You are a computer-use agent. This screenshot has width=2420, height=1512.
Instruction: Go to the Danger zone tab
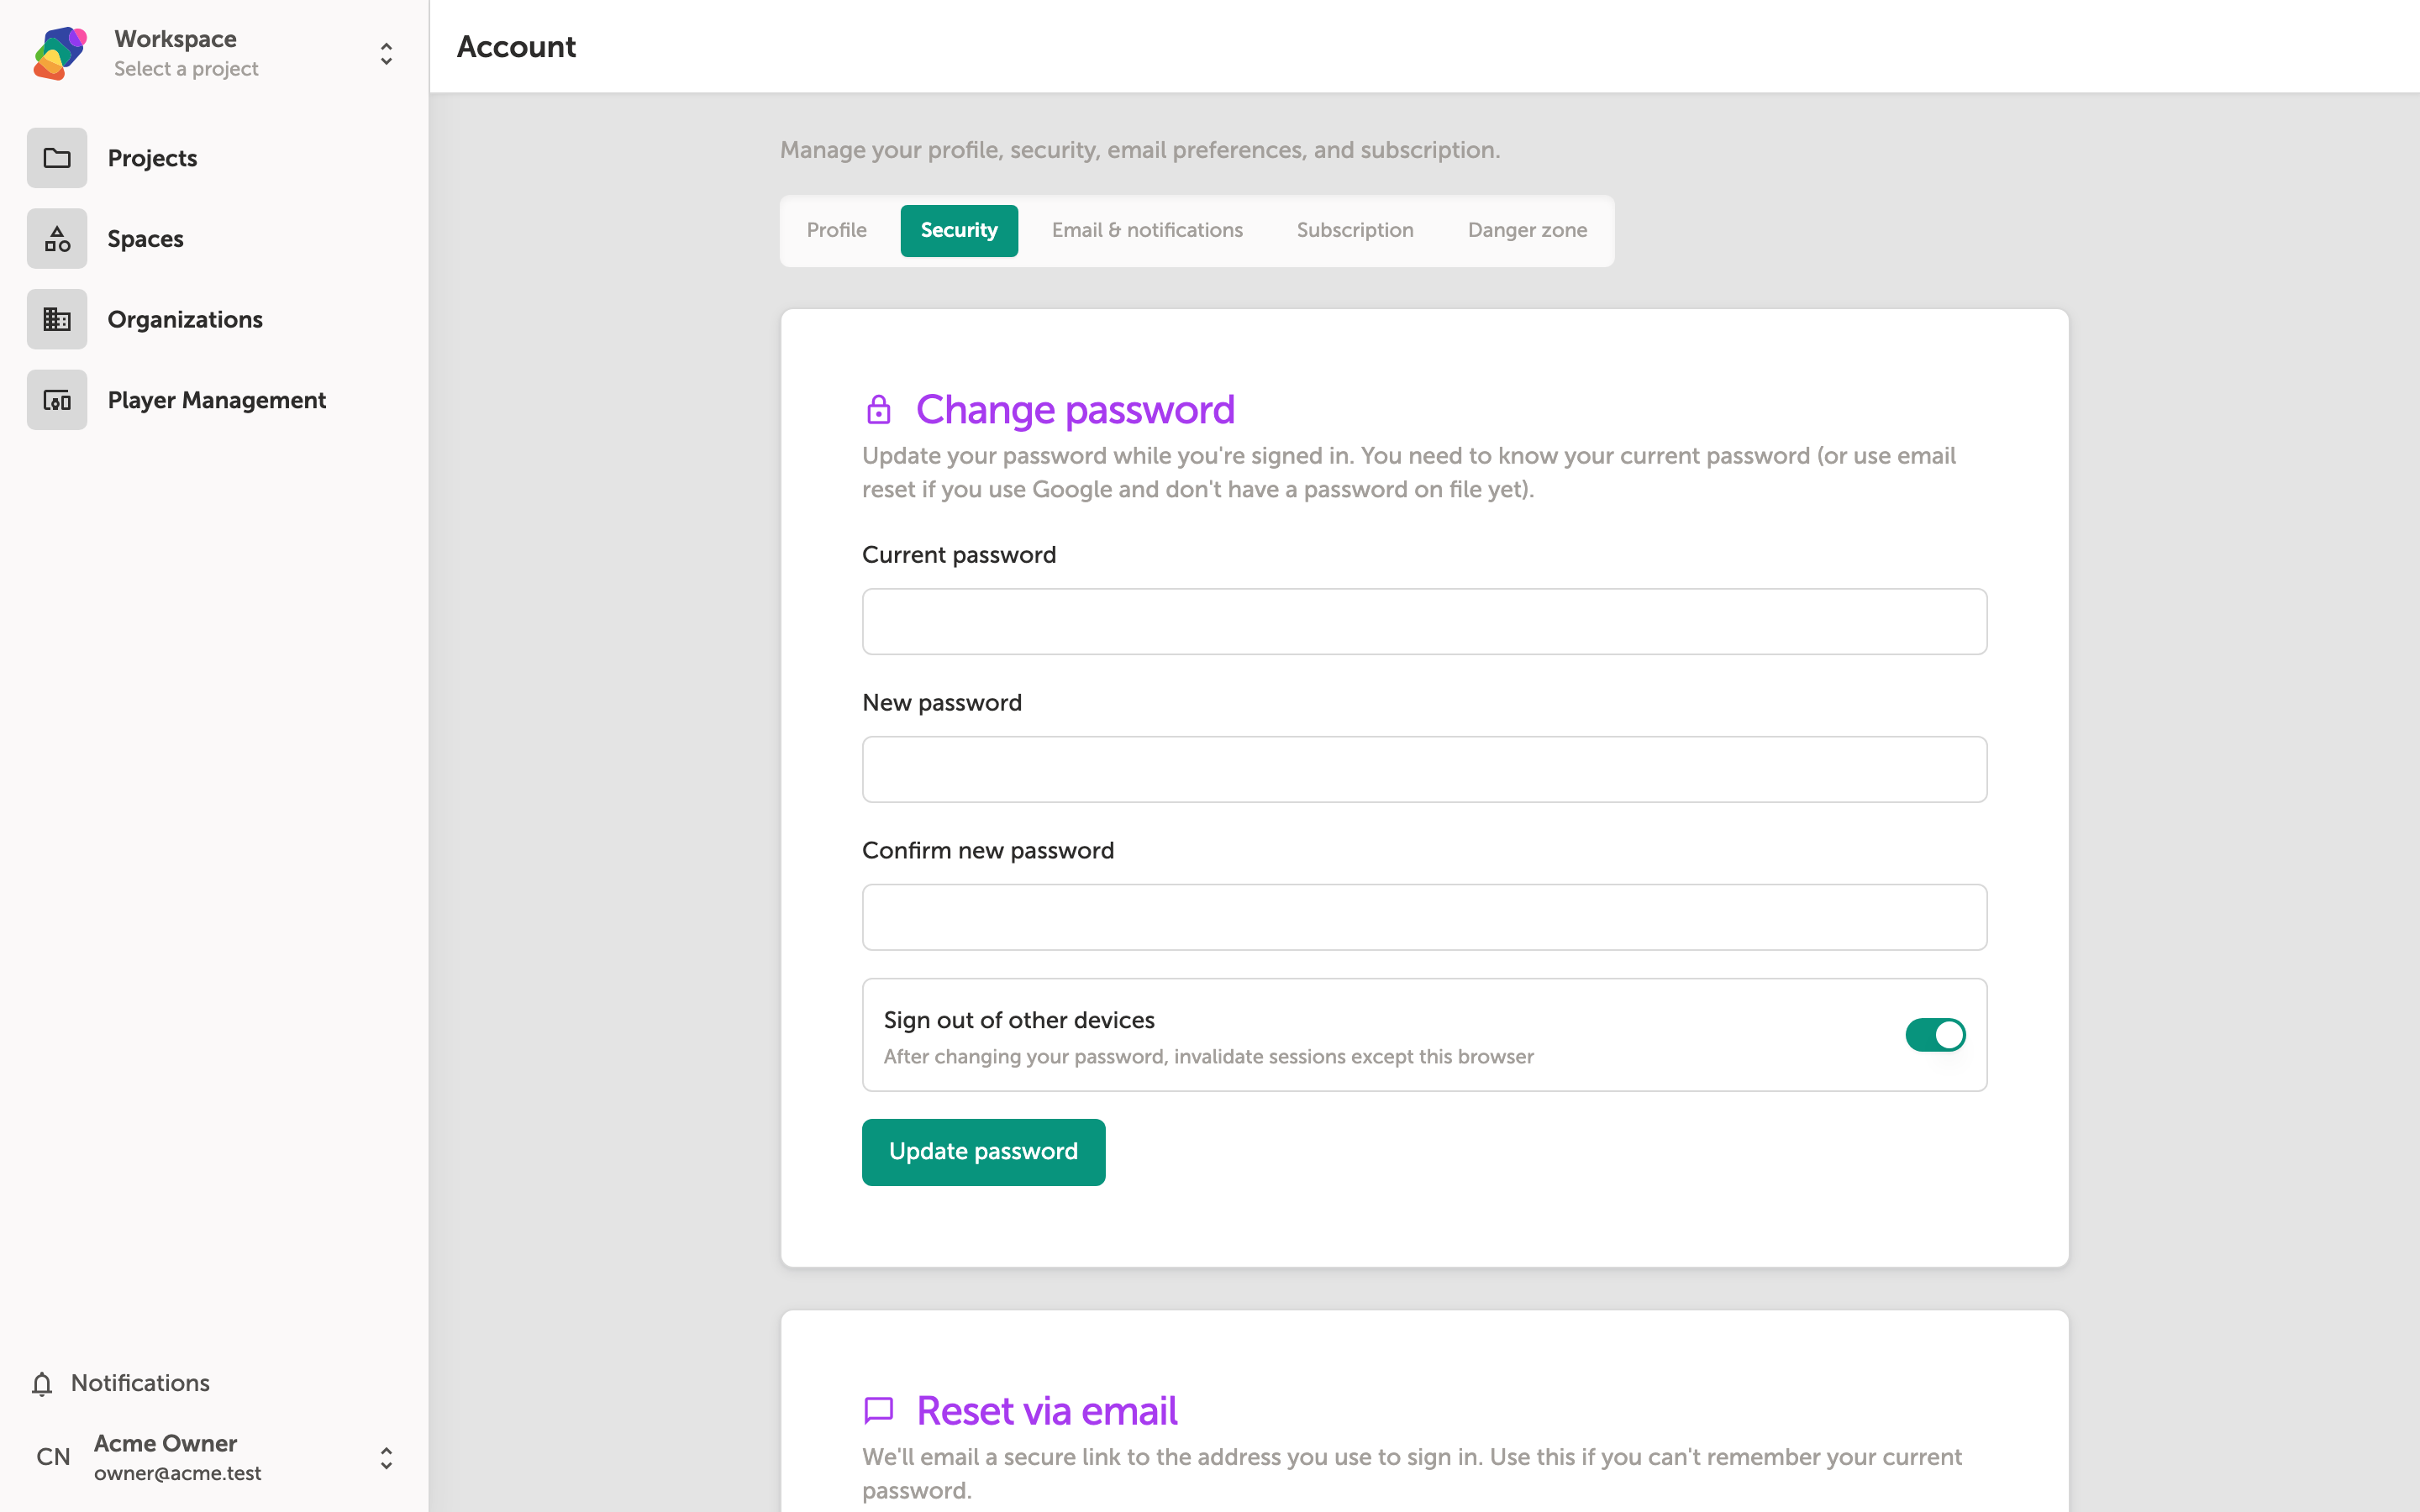pyautogui.click(x=1527, y=230)
